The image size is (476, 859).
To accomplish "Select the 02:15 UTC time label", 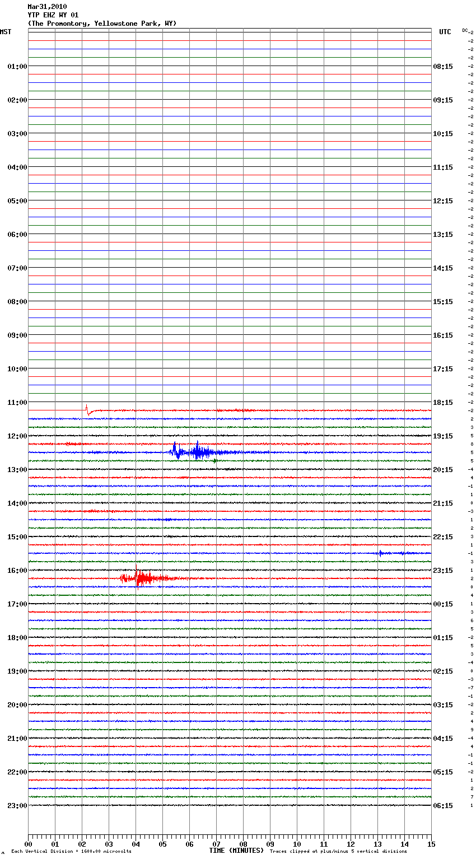I will click(443, 671).
